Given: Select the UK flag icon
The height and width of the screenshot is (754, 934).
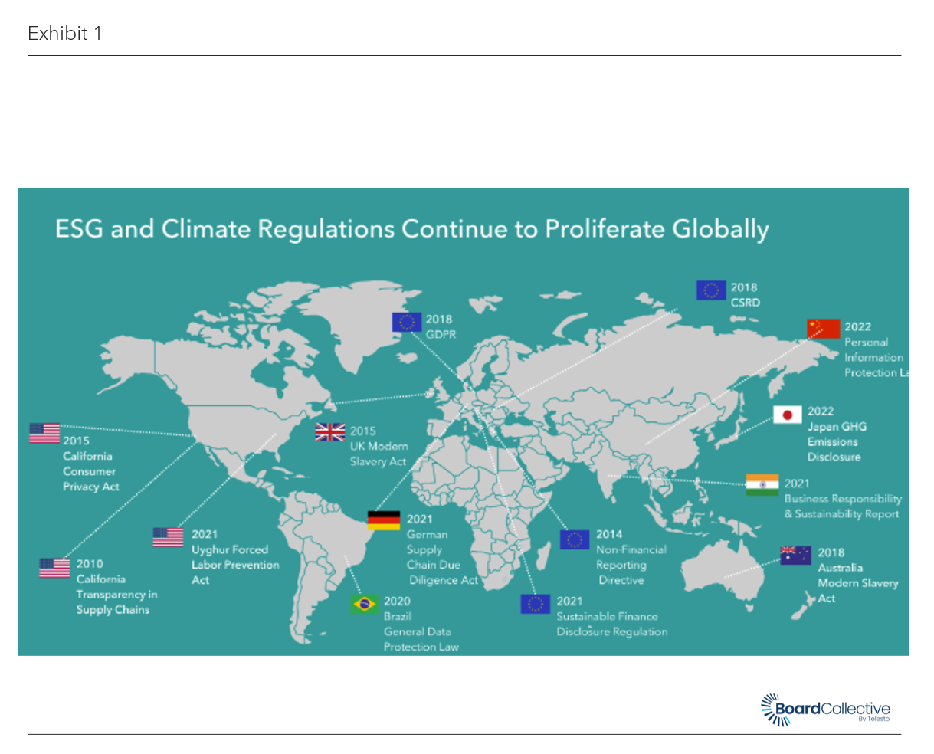Looking at the screenshot, I should click(329, 432).
